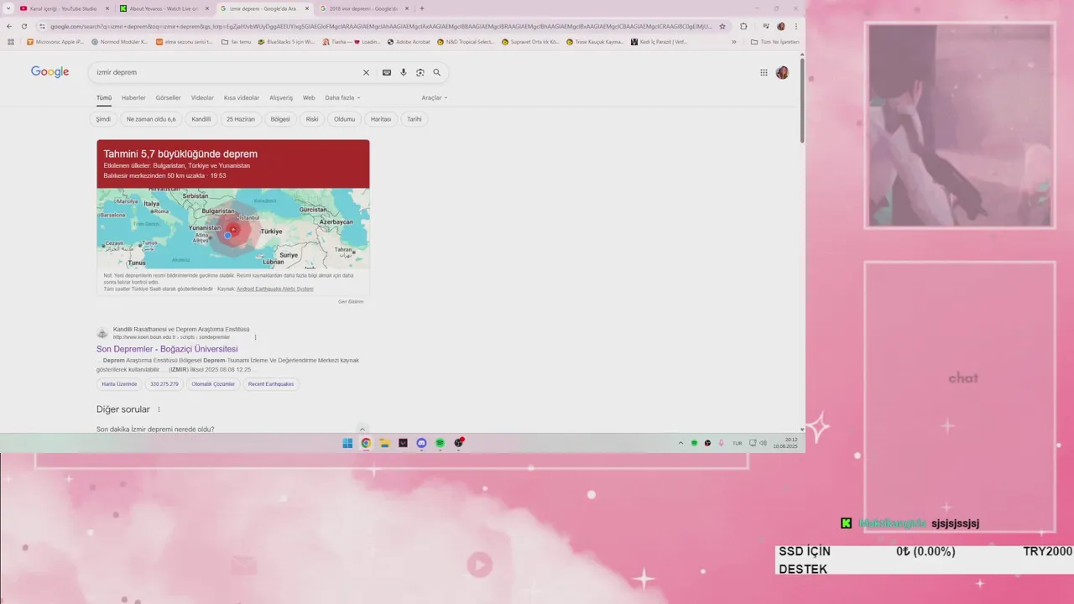Select the 25 Haziran chip
This screenshot has height=604, width=1074.
click(x=241, y=119)
